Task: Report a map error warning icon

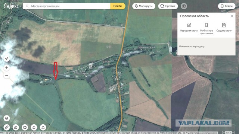Action: [x=43, y=127]
